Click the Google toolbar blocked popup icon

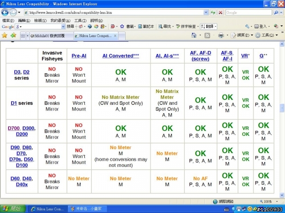(113, 27)
